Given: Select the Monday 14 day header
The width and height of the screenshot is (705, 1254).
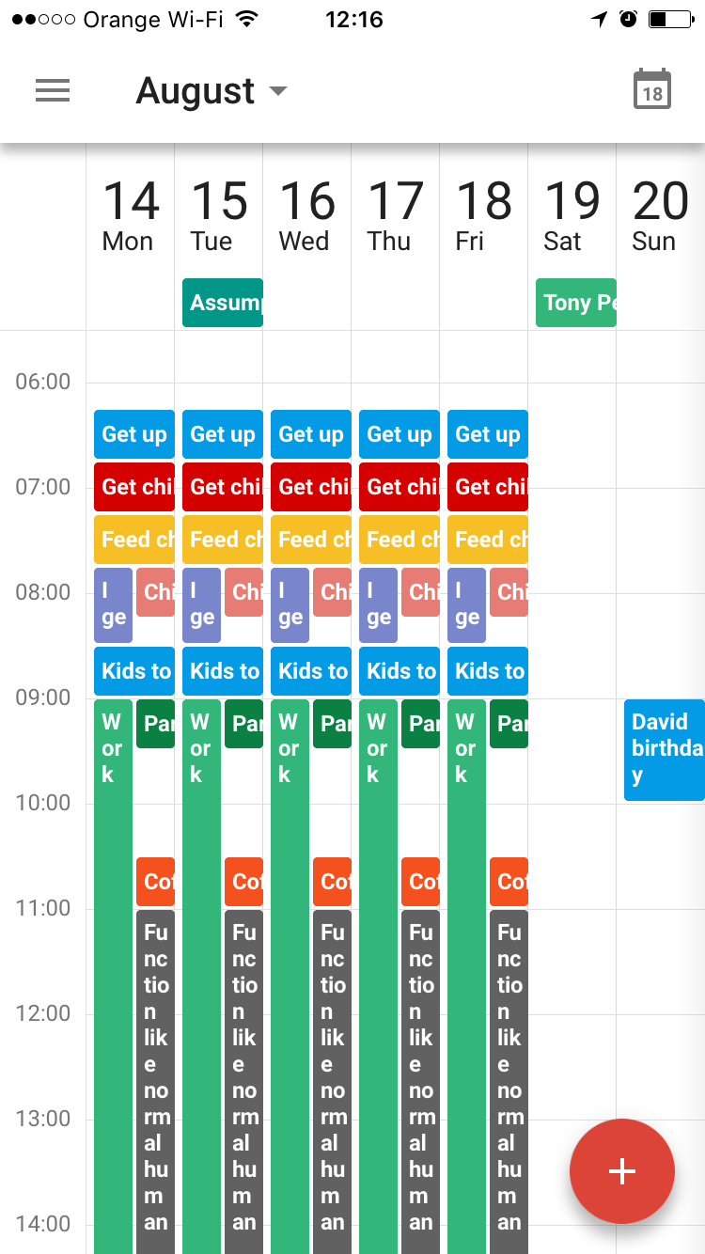Looking at the screenshot, I should pos(130,216).
